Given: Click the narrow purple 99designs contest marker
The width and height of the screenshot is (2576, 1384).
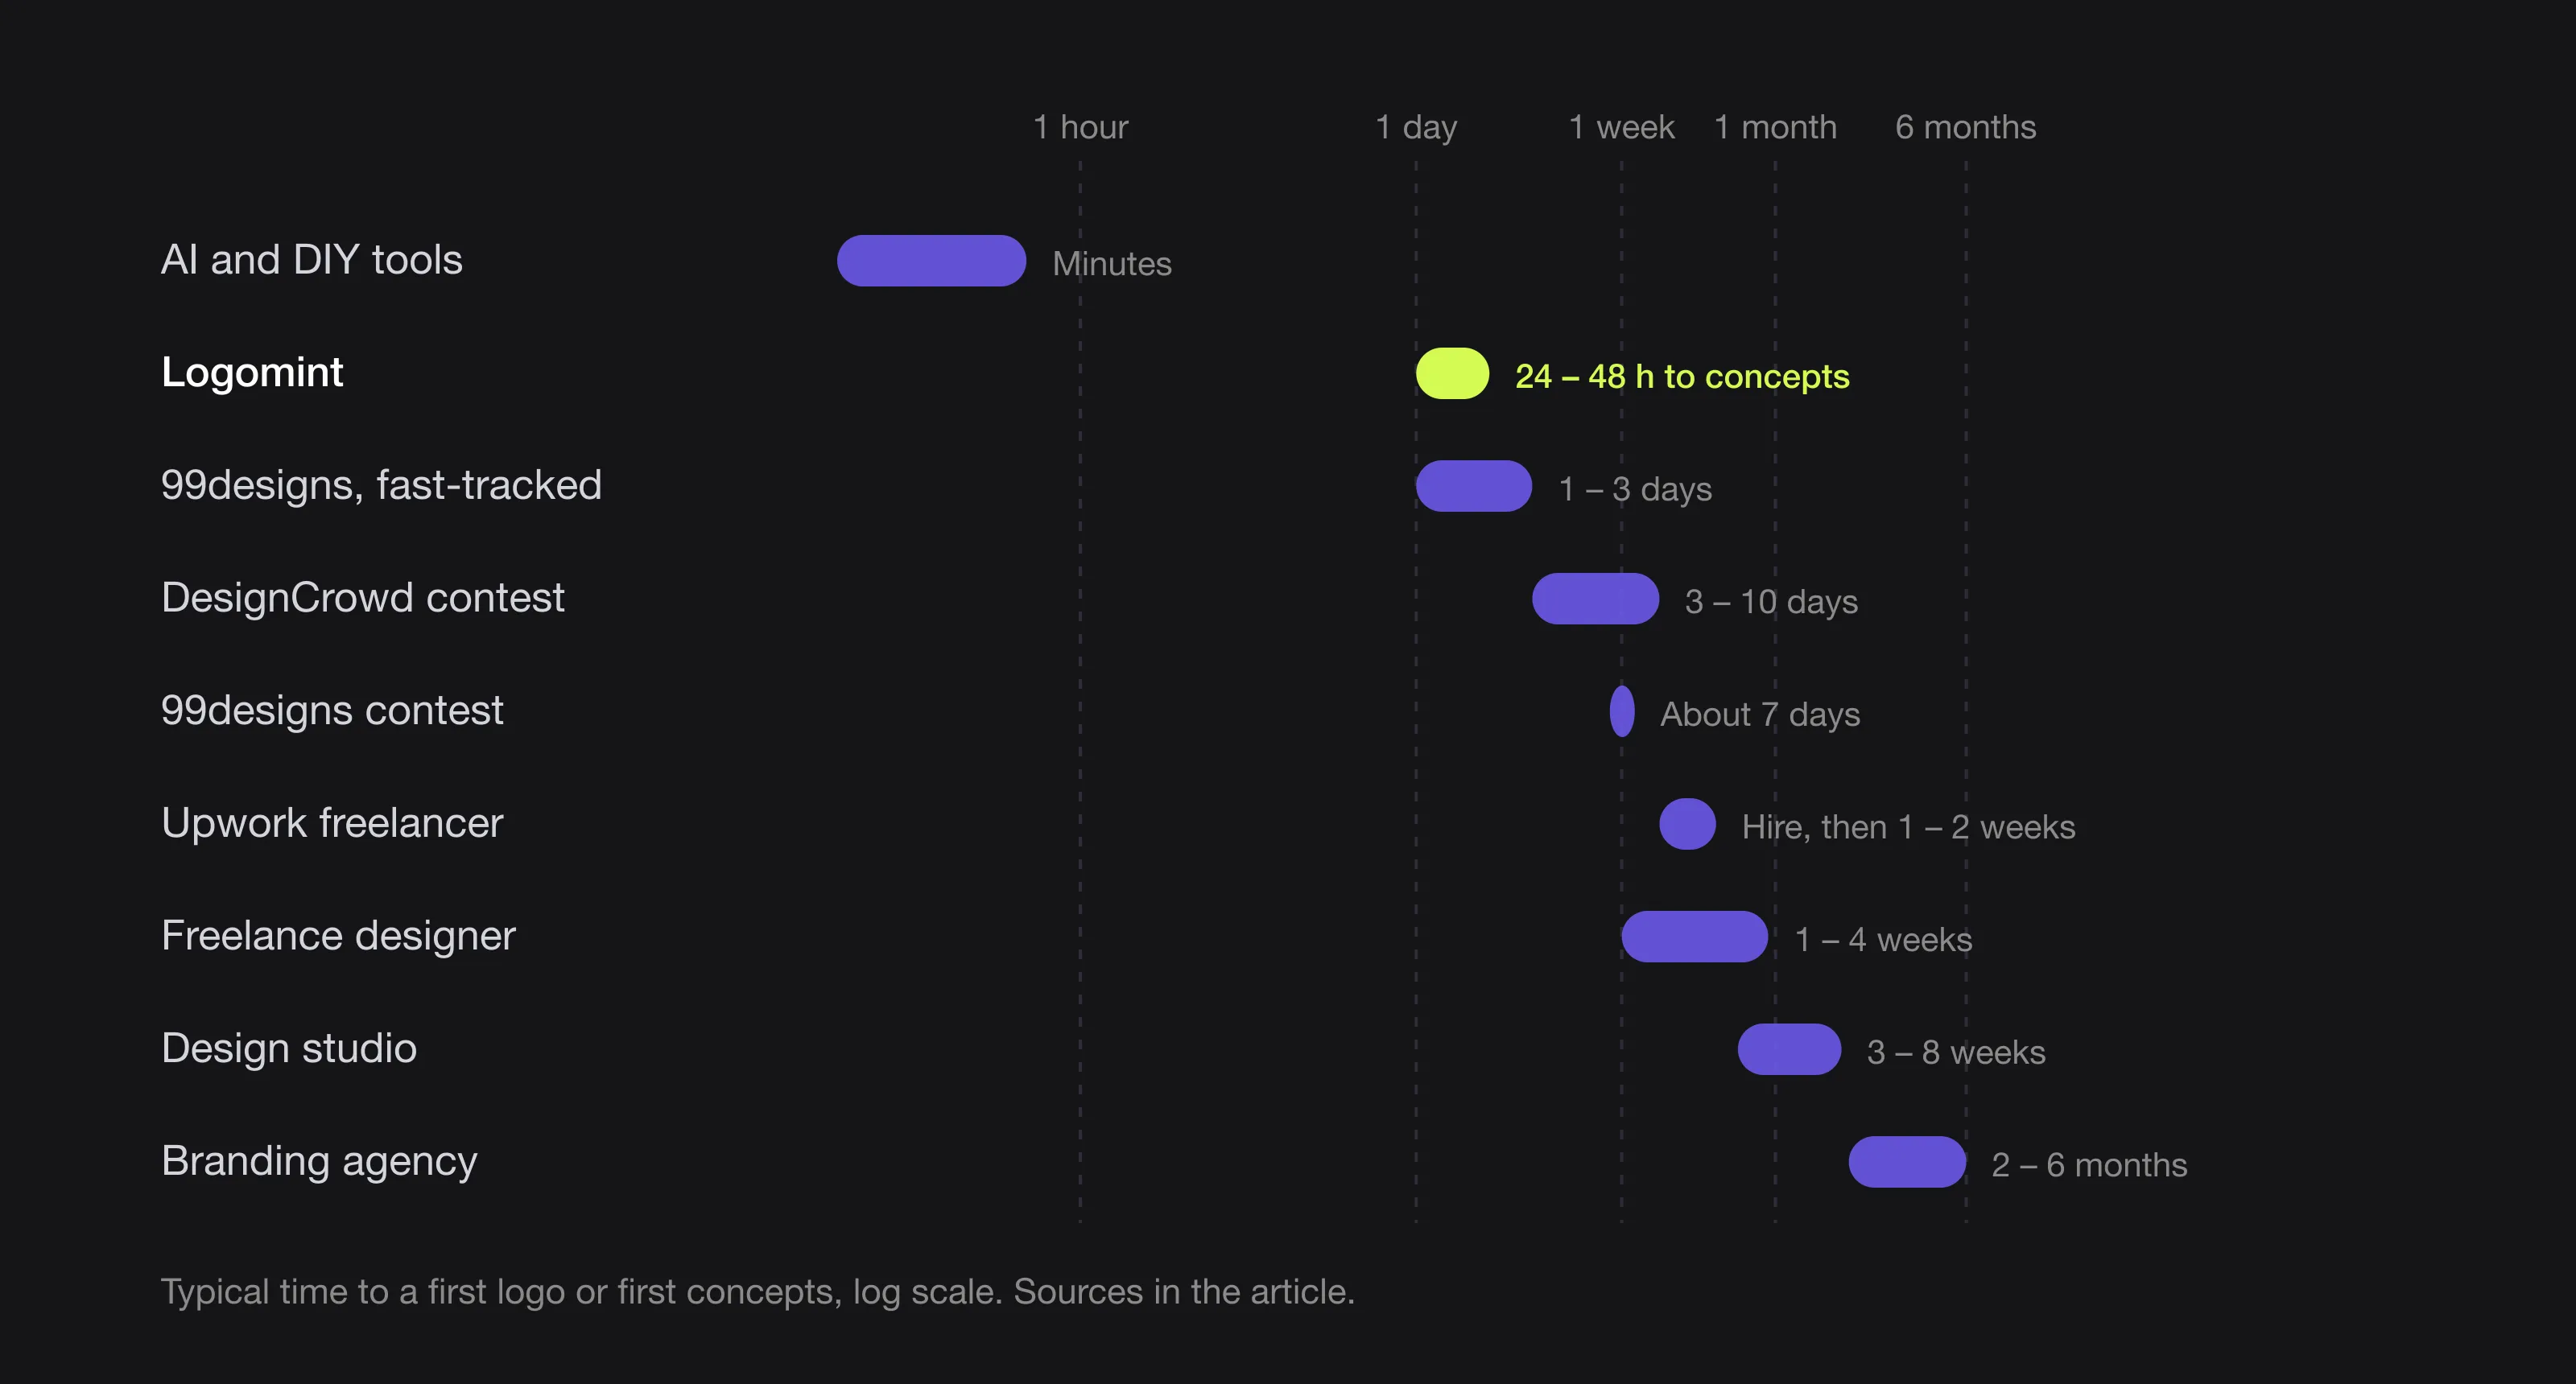Looking at the screenshot, I should [1622, 711].
